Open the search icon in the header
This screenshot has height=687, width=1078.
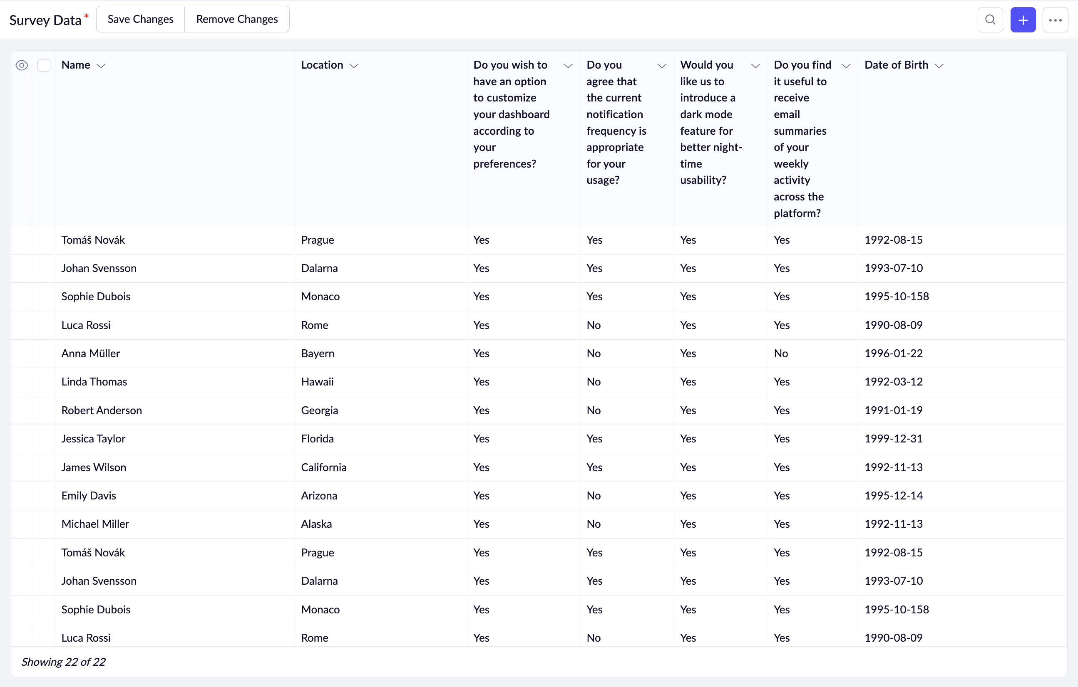(x=990, y=20)
